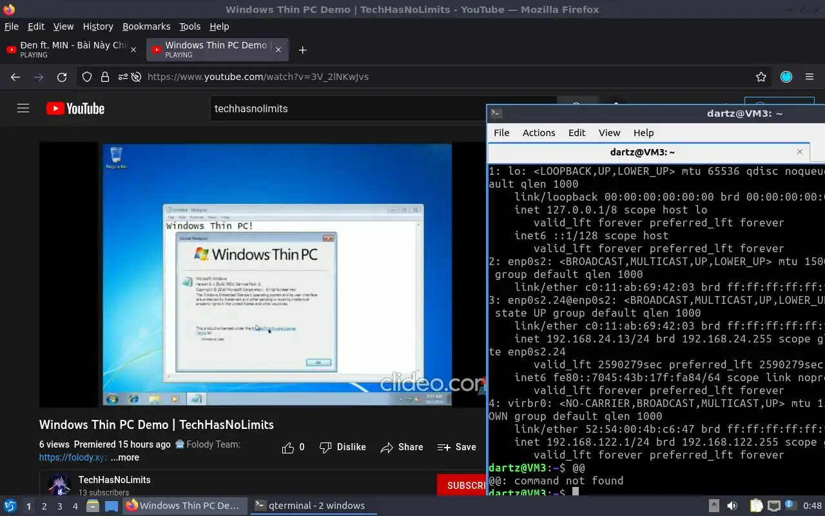
Task: Click the video title text
Action: [156, 424]
